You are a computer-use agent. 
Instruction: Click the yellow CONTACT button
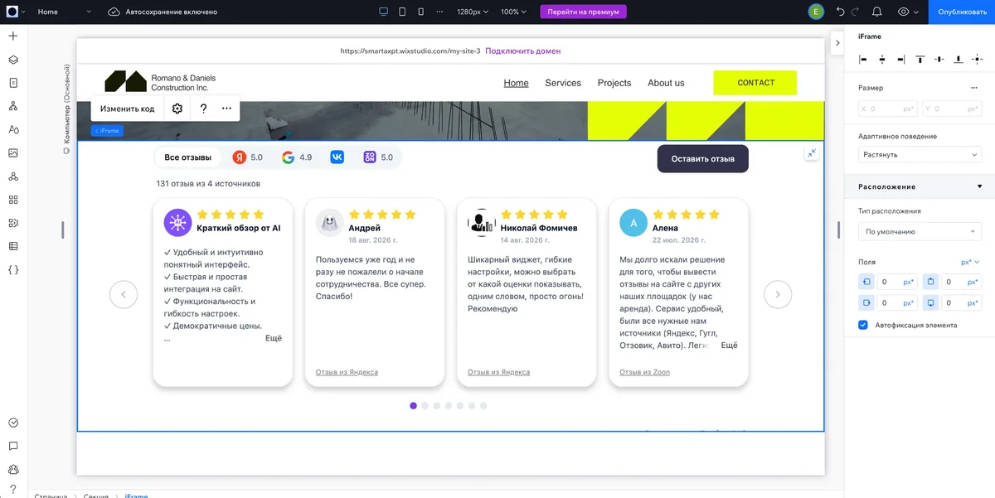click(755, 83)
